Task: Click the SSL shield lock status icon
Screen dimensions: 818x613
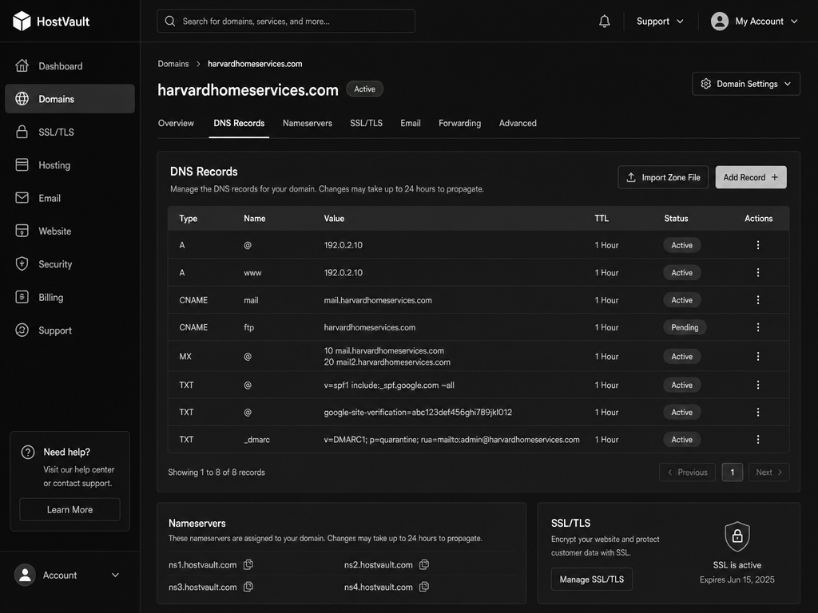Action: click(737, 536)
